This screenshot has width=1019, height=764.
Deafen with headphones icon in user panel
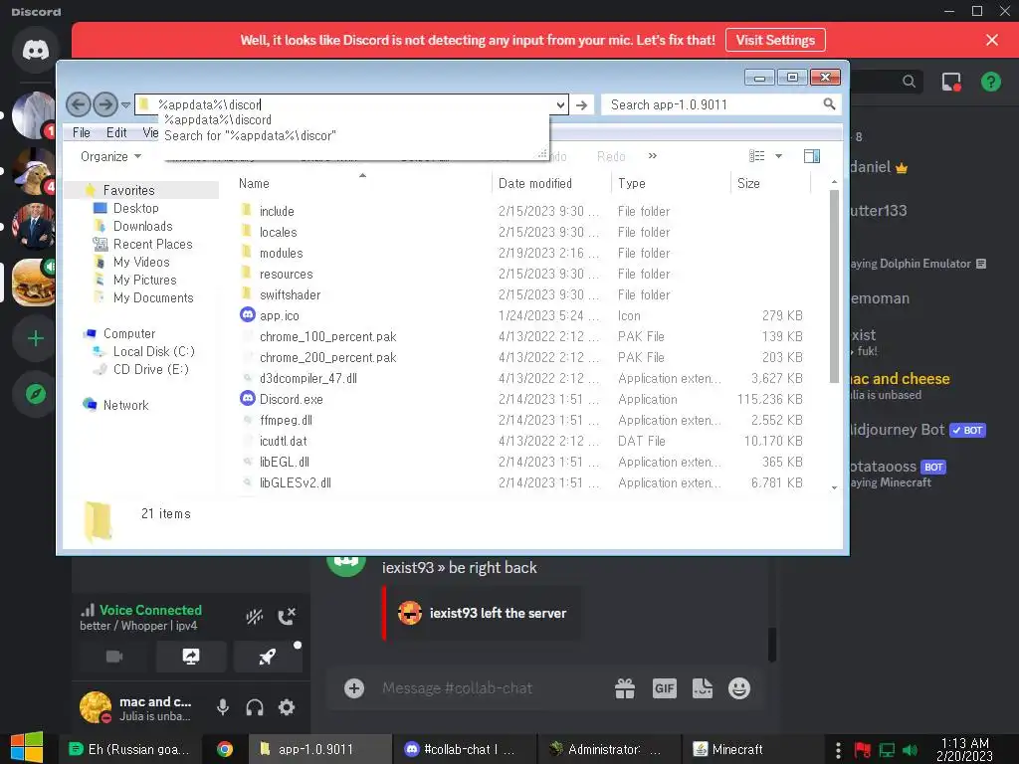(x=254, y=707)
